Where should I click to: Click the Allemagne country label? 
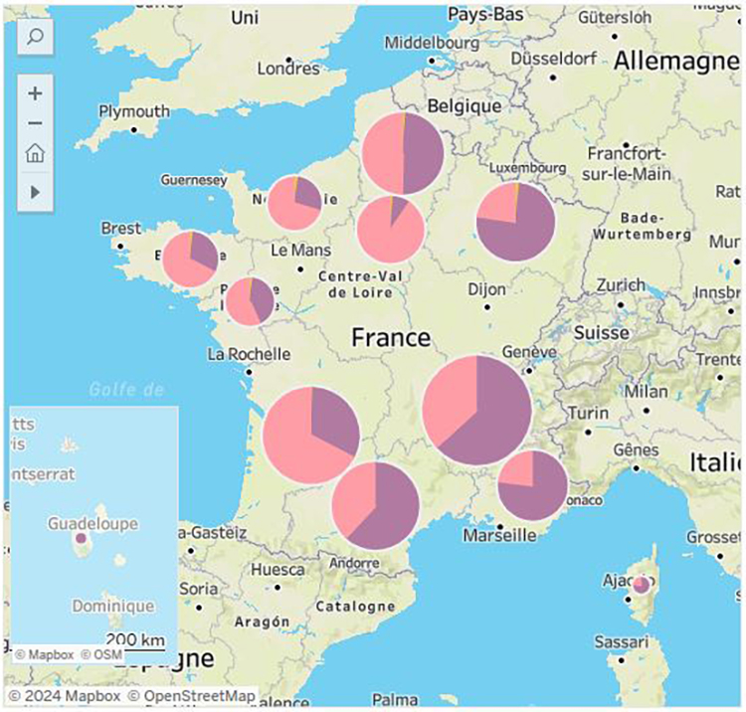[x=676, y=62]
